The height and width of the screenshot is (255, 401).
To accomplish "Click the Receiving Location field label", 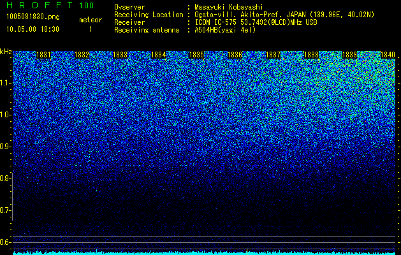I will pyautogui.click(x=149, y=15).
